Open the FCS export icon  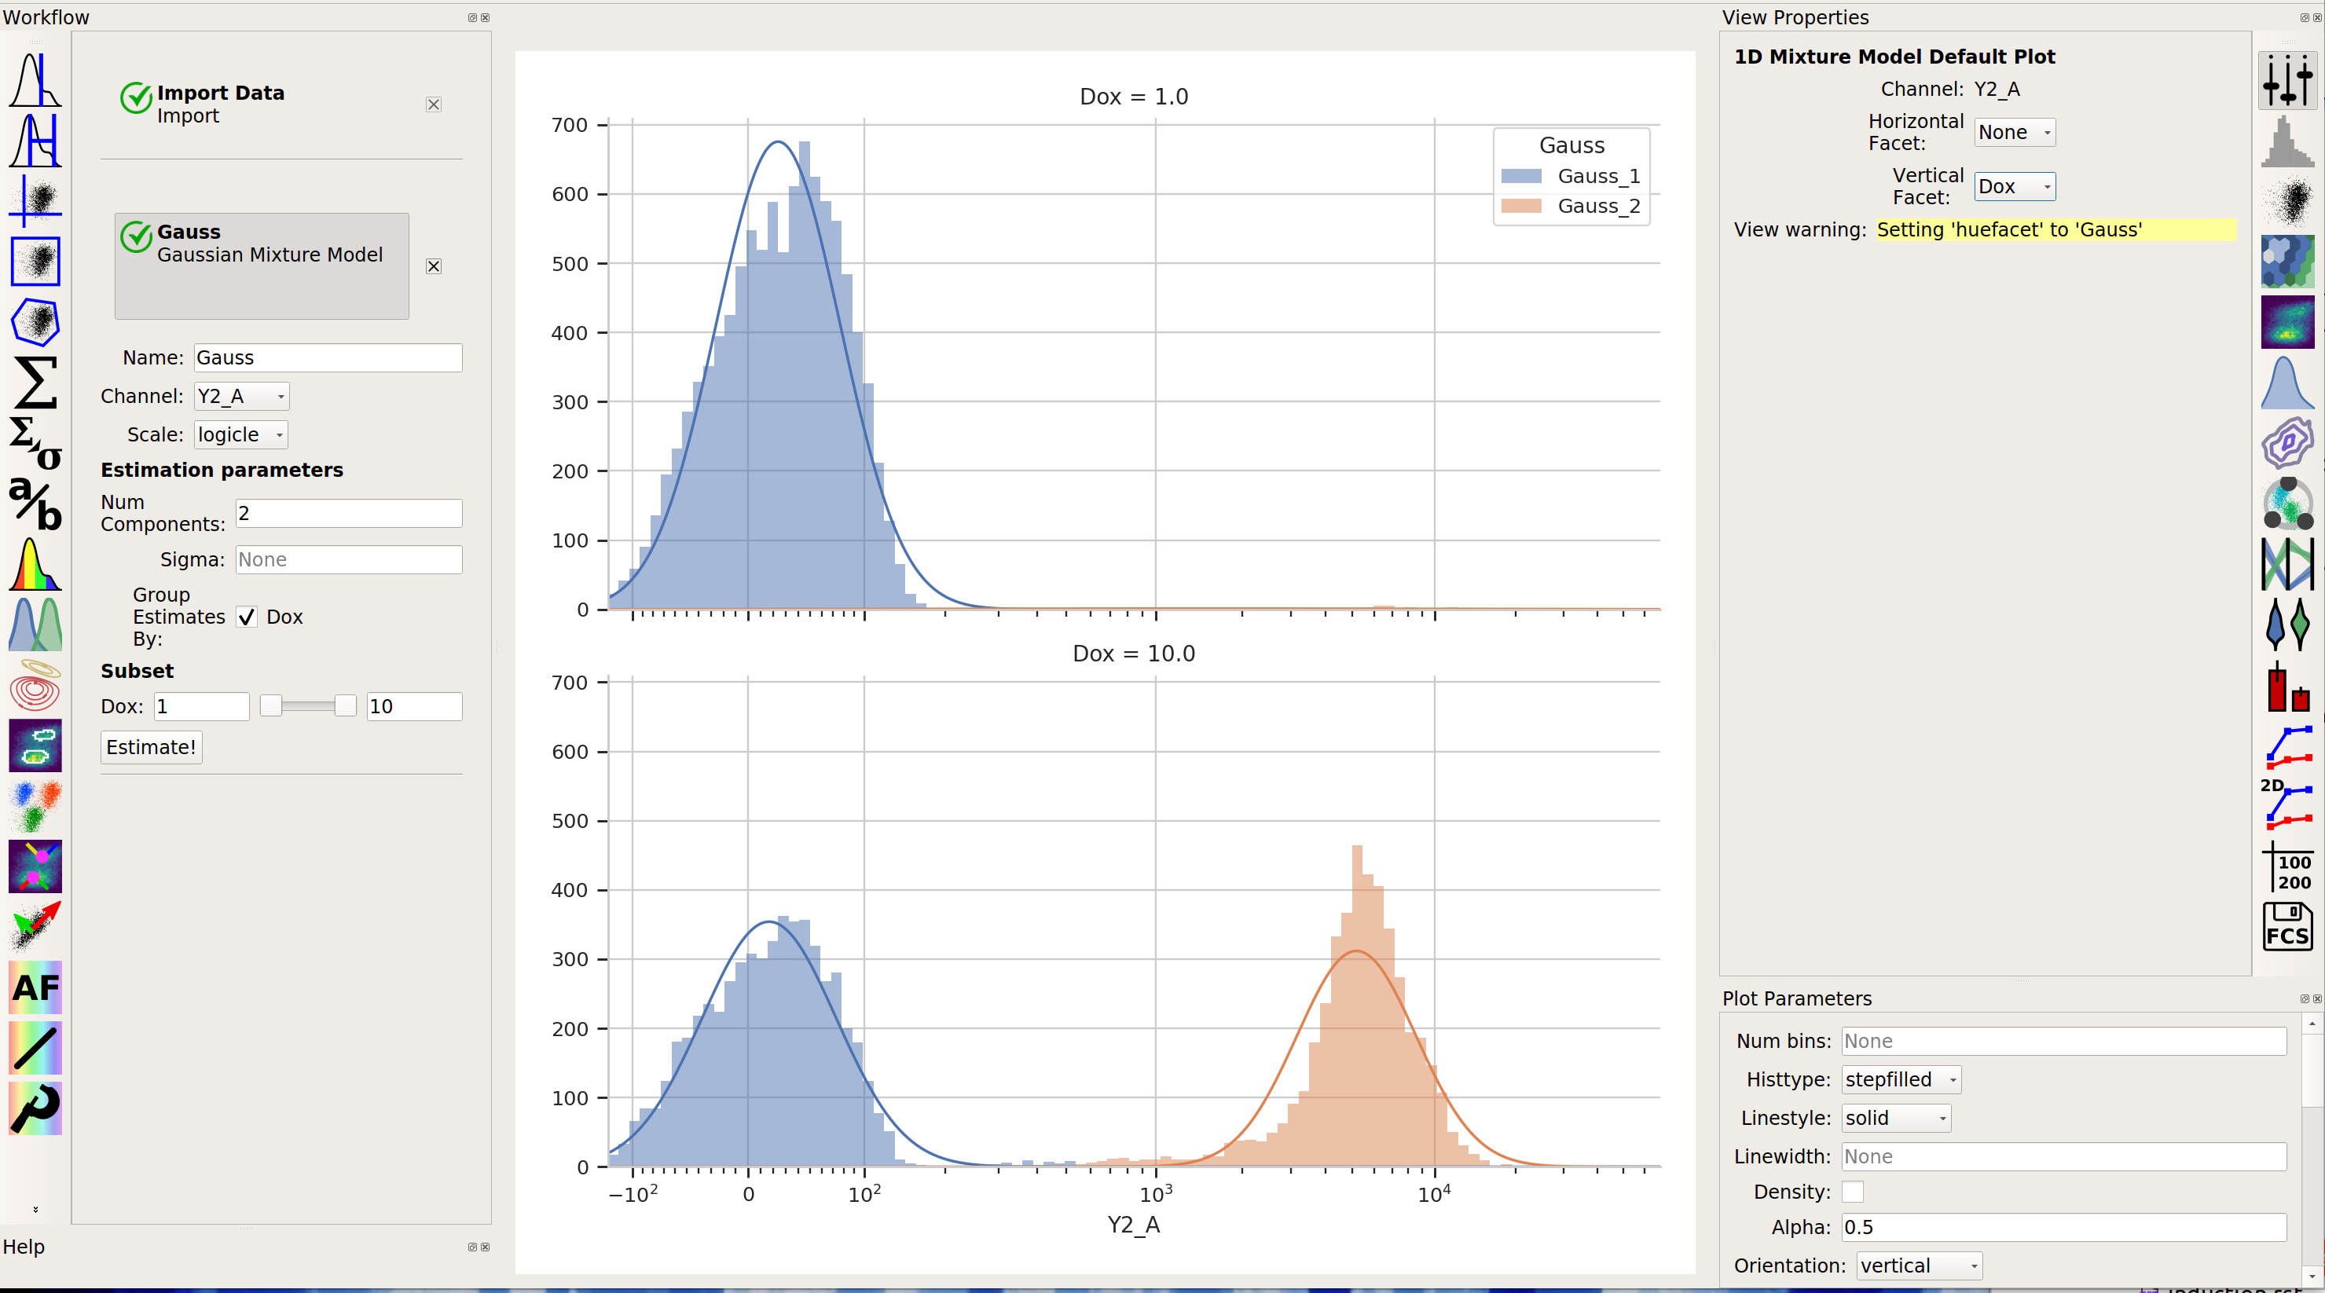click(x=2287, y=927)
